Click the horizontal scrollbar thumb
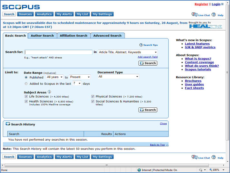This screenshot has height=173, width=230. (107, 165)
